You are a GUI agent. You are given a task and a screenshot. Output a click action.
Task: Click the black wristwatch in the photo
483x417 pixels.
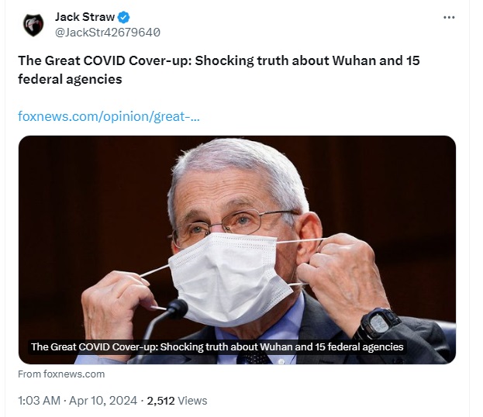(x=378, y=324)
